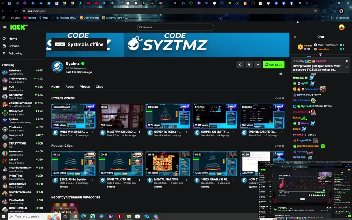Open File Explorer from taskbar
This screenshot has width=352, height=220.
point(129,216)
